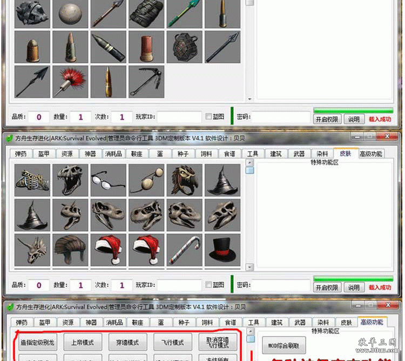The height and width of the screenshot is (361, 405).
Task: Click green progress bar in ammo window
Action: tap(353, 110)
